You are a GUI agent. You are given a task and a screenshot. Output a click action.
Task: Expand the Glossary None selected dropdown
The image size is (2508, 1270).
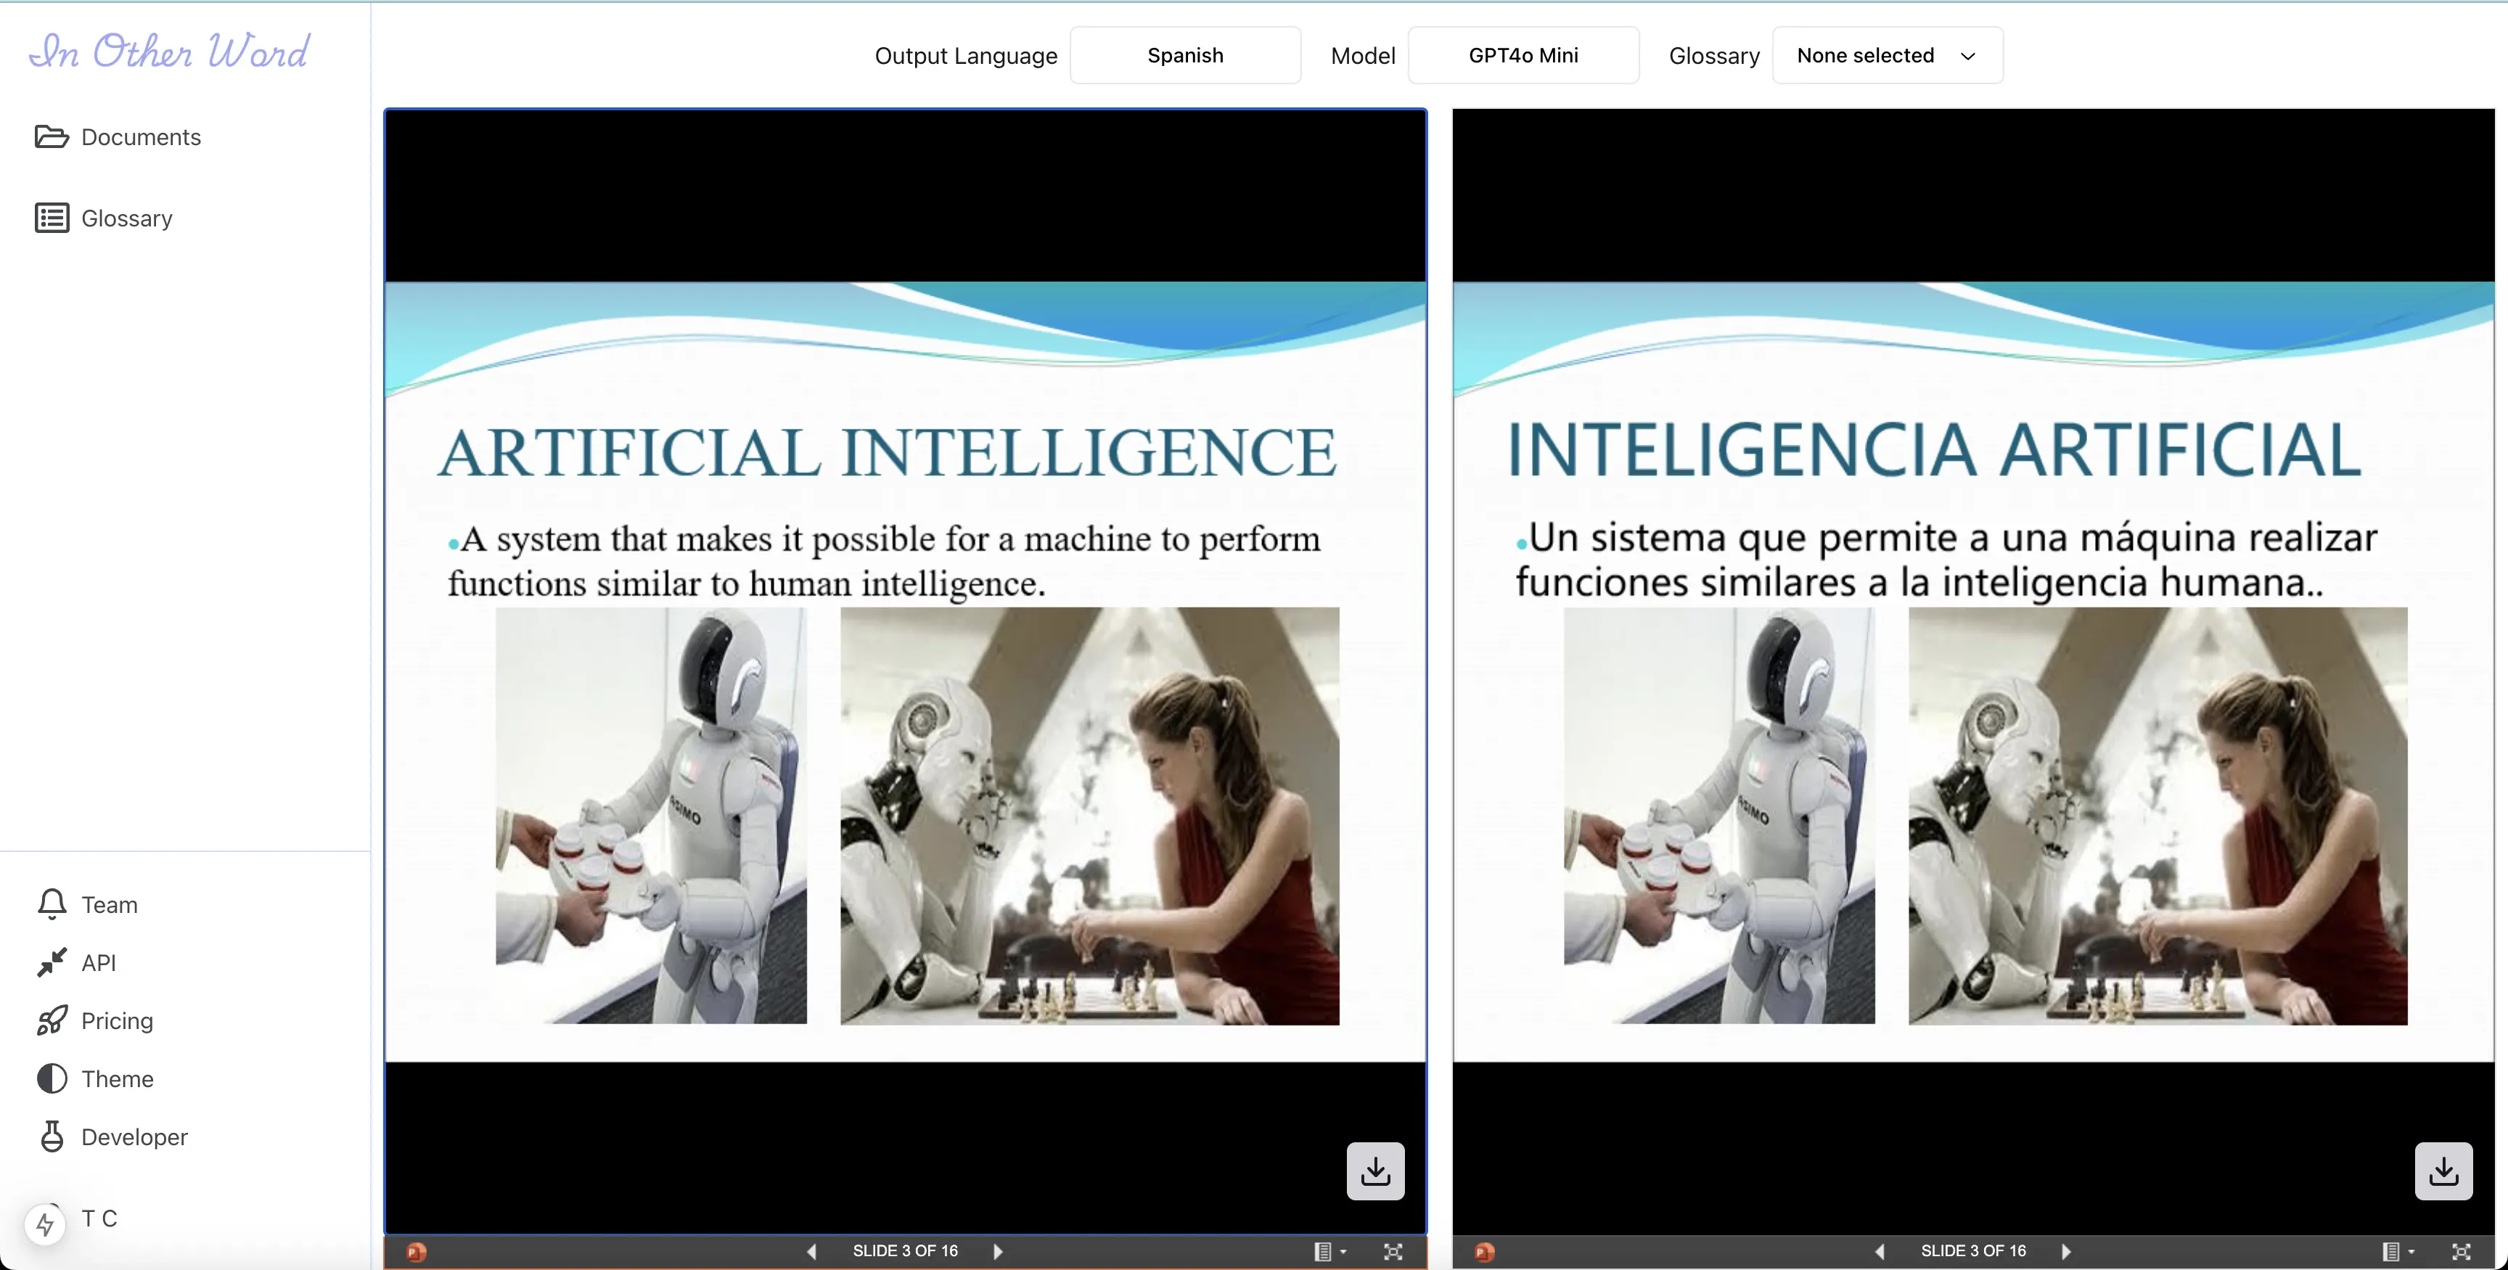(x=1886, y=55)
